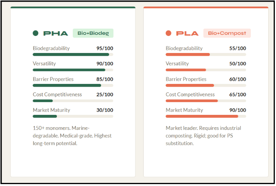Click the PHA description about 150+ monomers
This screenshot has height=186, width=276.
(72, 136)
